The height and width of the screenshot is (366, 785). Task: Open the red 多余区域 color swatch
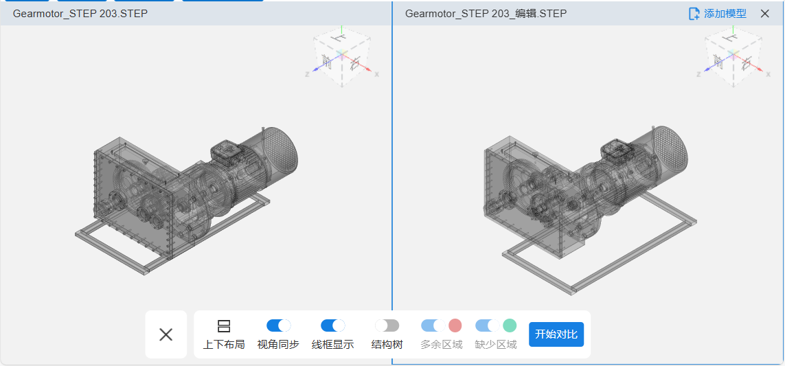(x=455, y=325)
